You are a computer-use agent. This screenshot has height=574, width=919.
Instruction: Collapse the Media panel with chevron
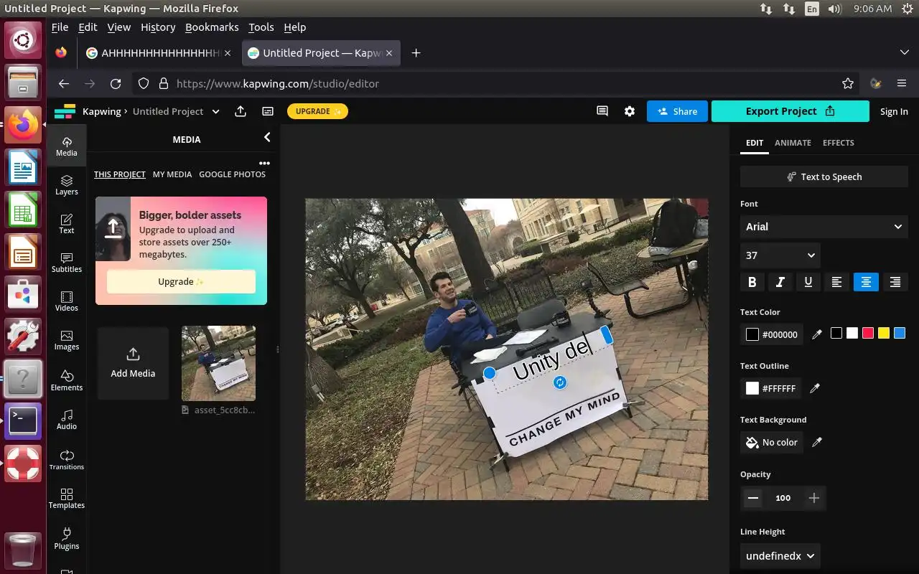click(267, 137)
